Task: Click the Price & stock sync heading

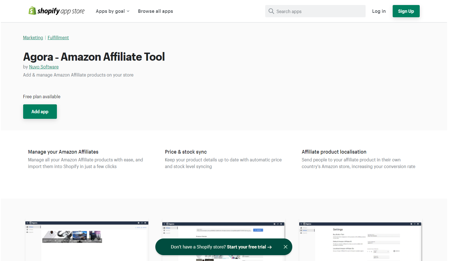Action: pyautogui.click(x=186, y=152)
